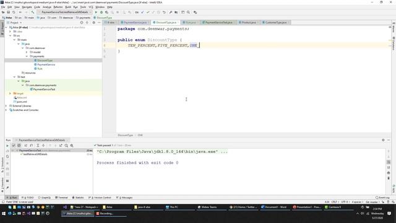
Task: Open the TODO tool window
Action: [27, 198]
